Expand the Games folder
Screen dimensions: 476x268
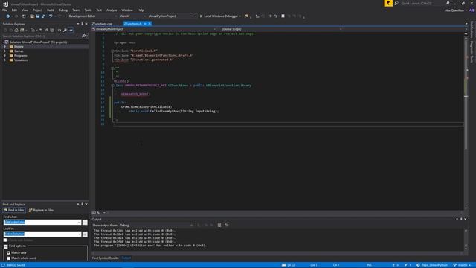point(5,51)
